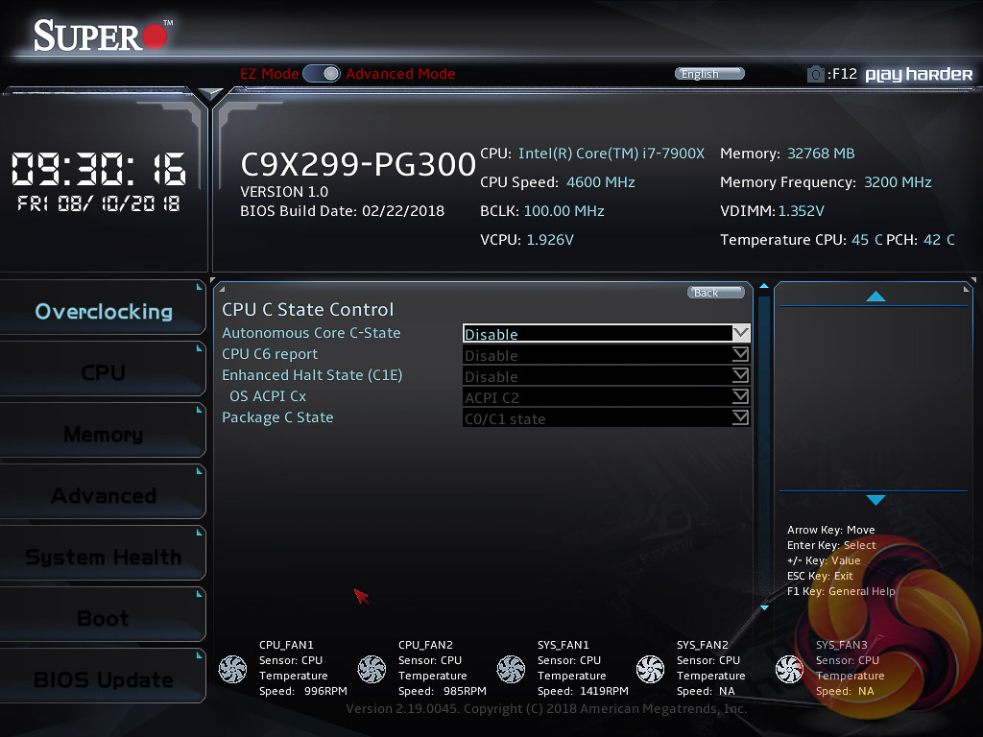
Task: Select the CPU C6 report label
Action: click(x=270, y=354)
